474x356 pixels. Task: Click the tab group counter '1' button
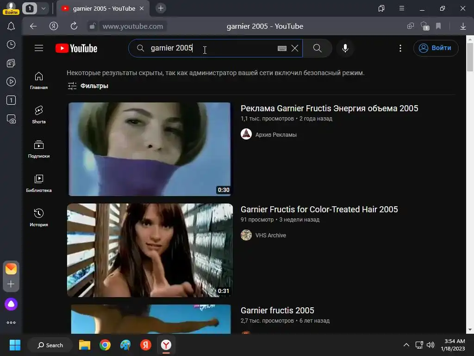click(30, 8)
